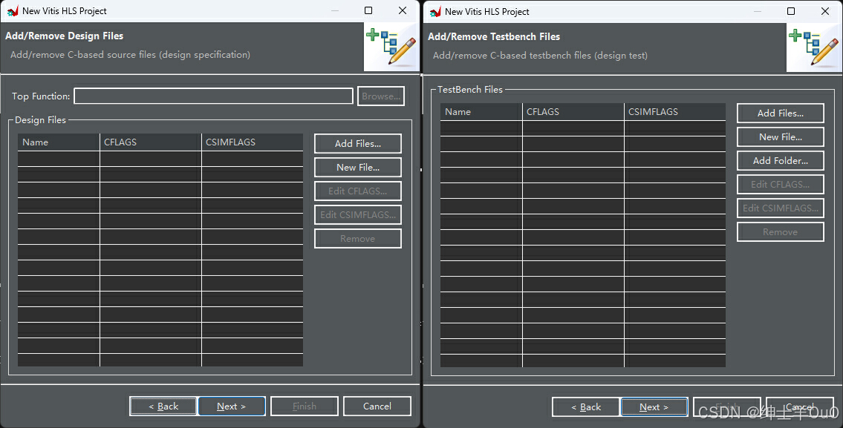Create New File in Testbench Files dialog
The width and height of the screenshot is (843, 428).
(780, 137)
